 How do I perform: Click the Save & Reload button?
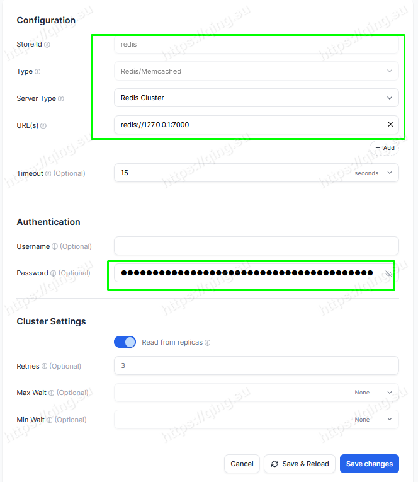tap(300, 464)
